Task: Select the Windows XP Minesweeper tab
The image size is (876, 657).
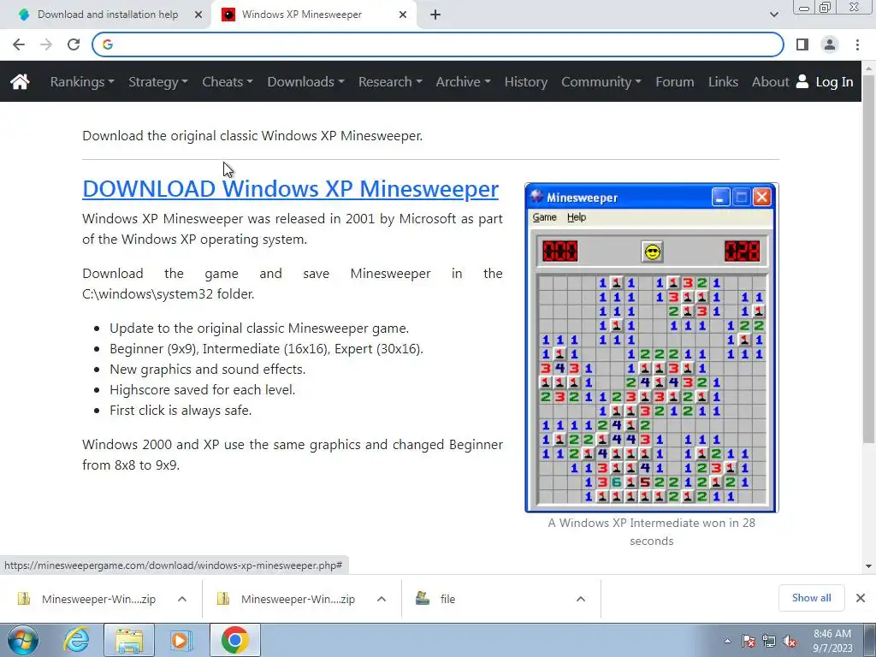Action: [313, 15]
